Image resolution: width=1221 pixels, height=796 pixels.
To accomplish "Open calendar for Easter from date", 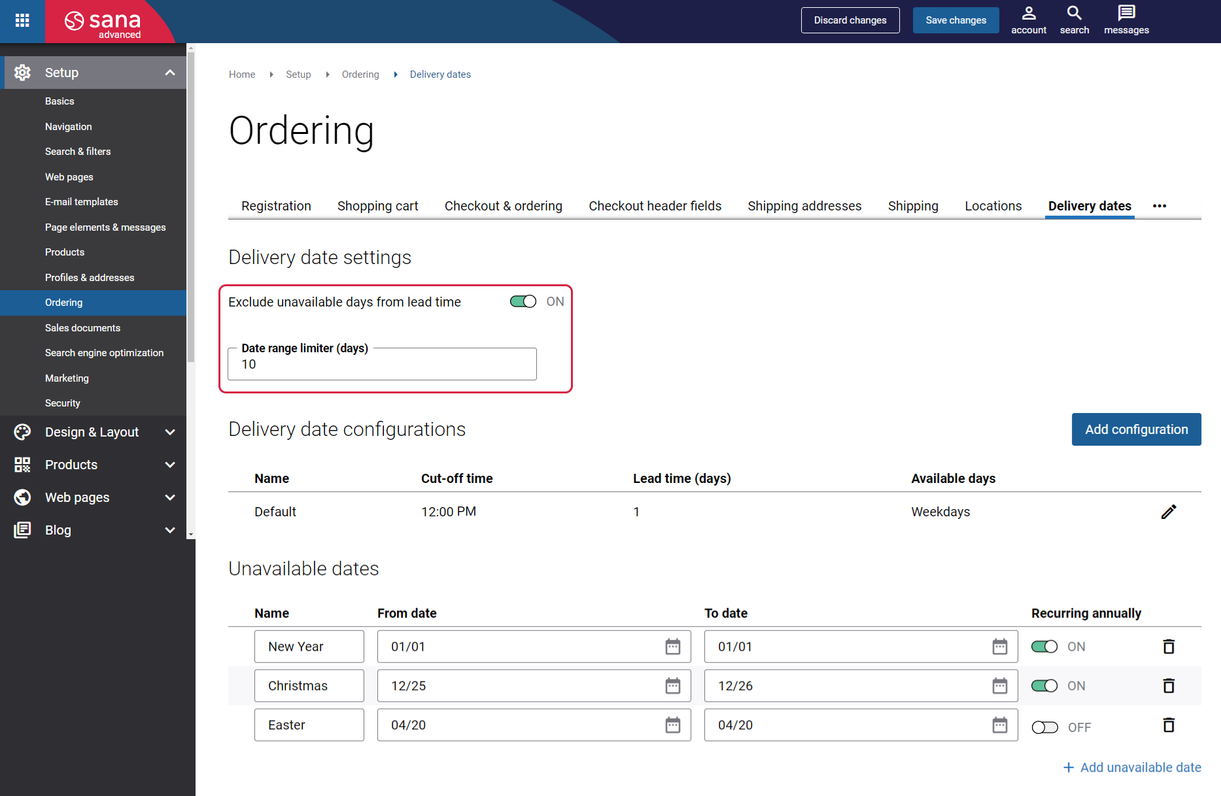I will coord(673,725).
